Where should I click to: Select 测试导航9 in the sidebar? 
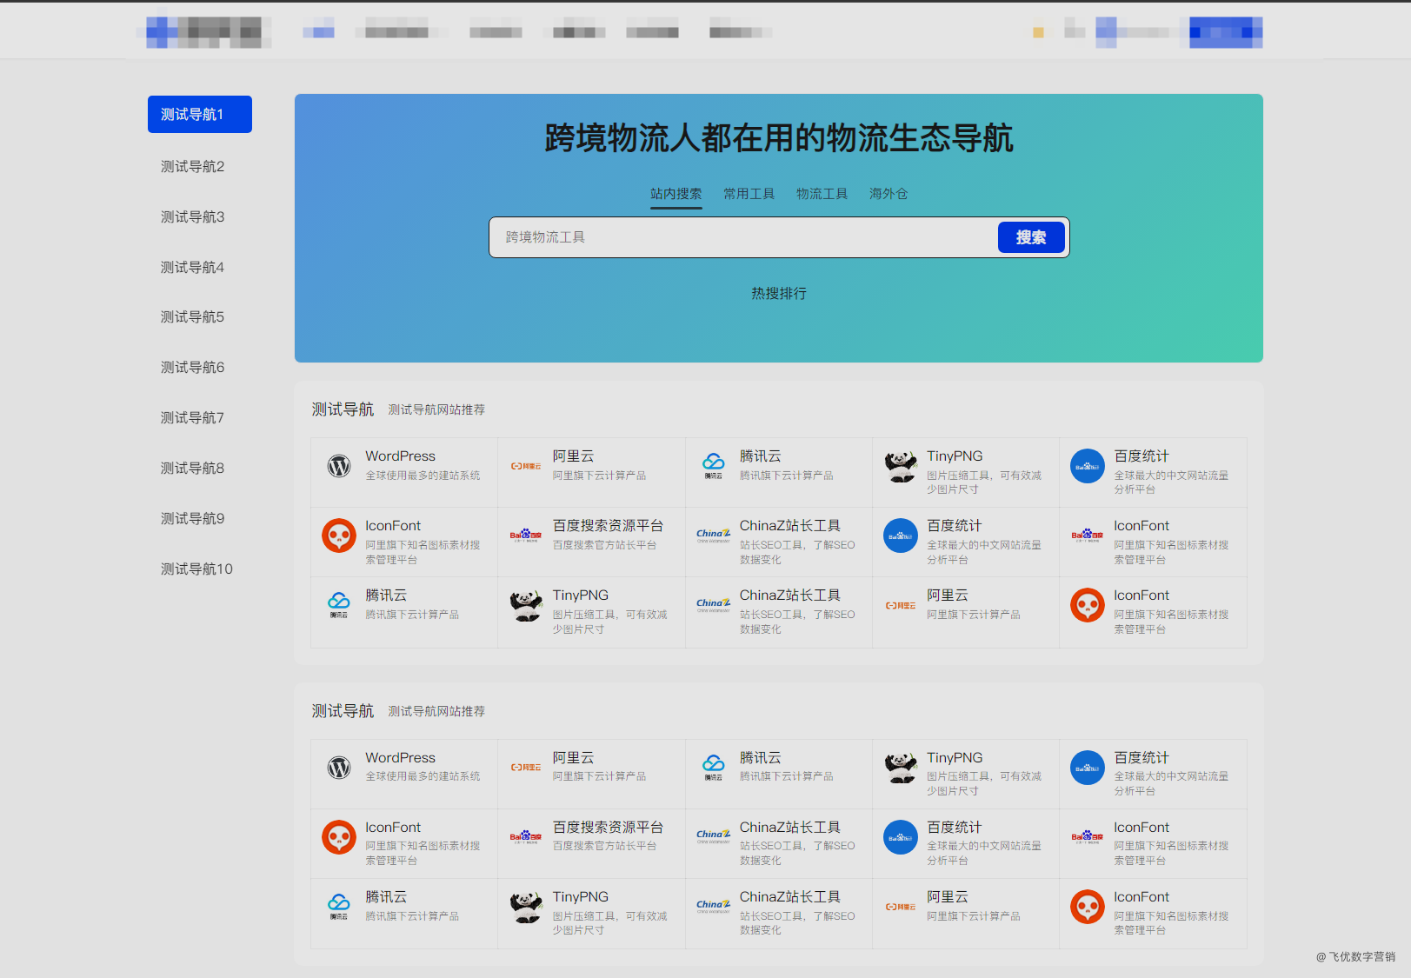(x=193, y=518)
